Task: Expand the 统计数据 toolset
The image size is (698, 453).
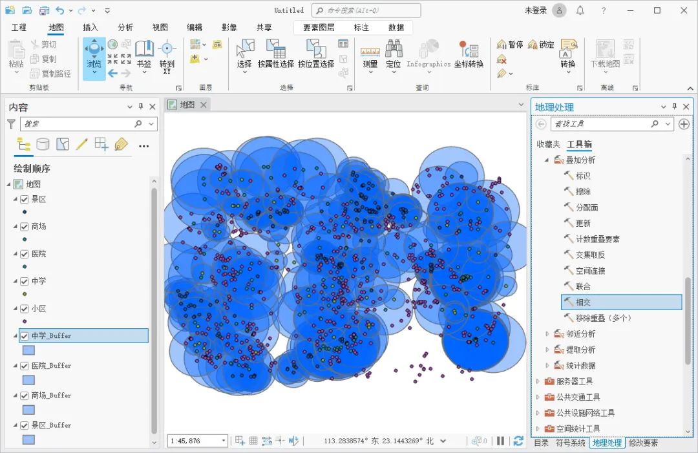Action: point(547,365)
